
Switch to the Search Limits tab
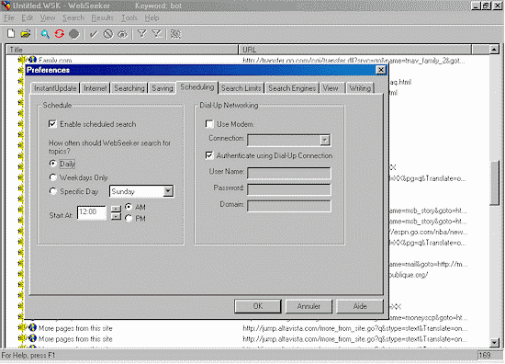coord(241,88)
